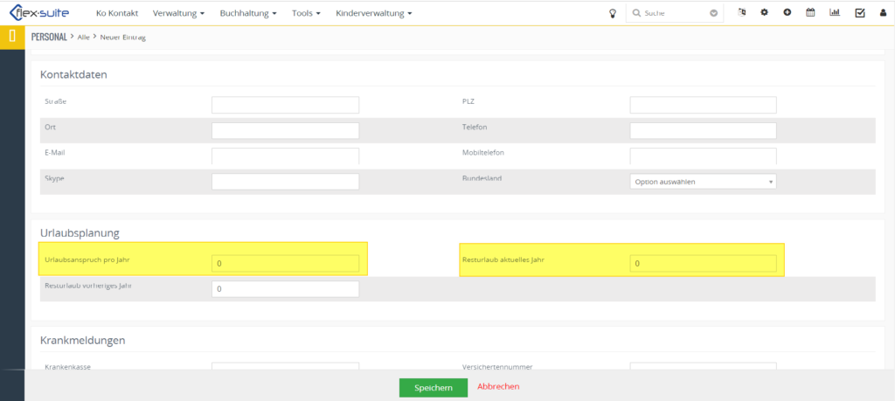Click the checkbox tasks icon in the header
This screenshot has height=401, width=895.
pos(859,13)
